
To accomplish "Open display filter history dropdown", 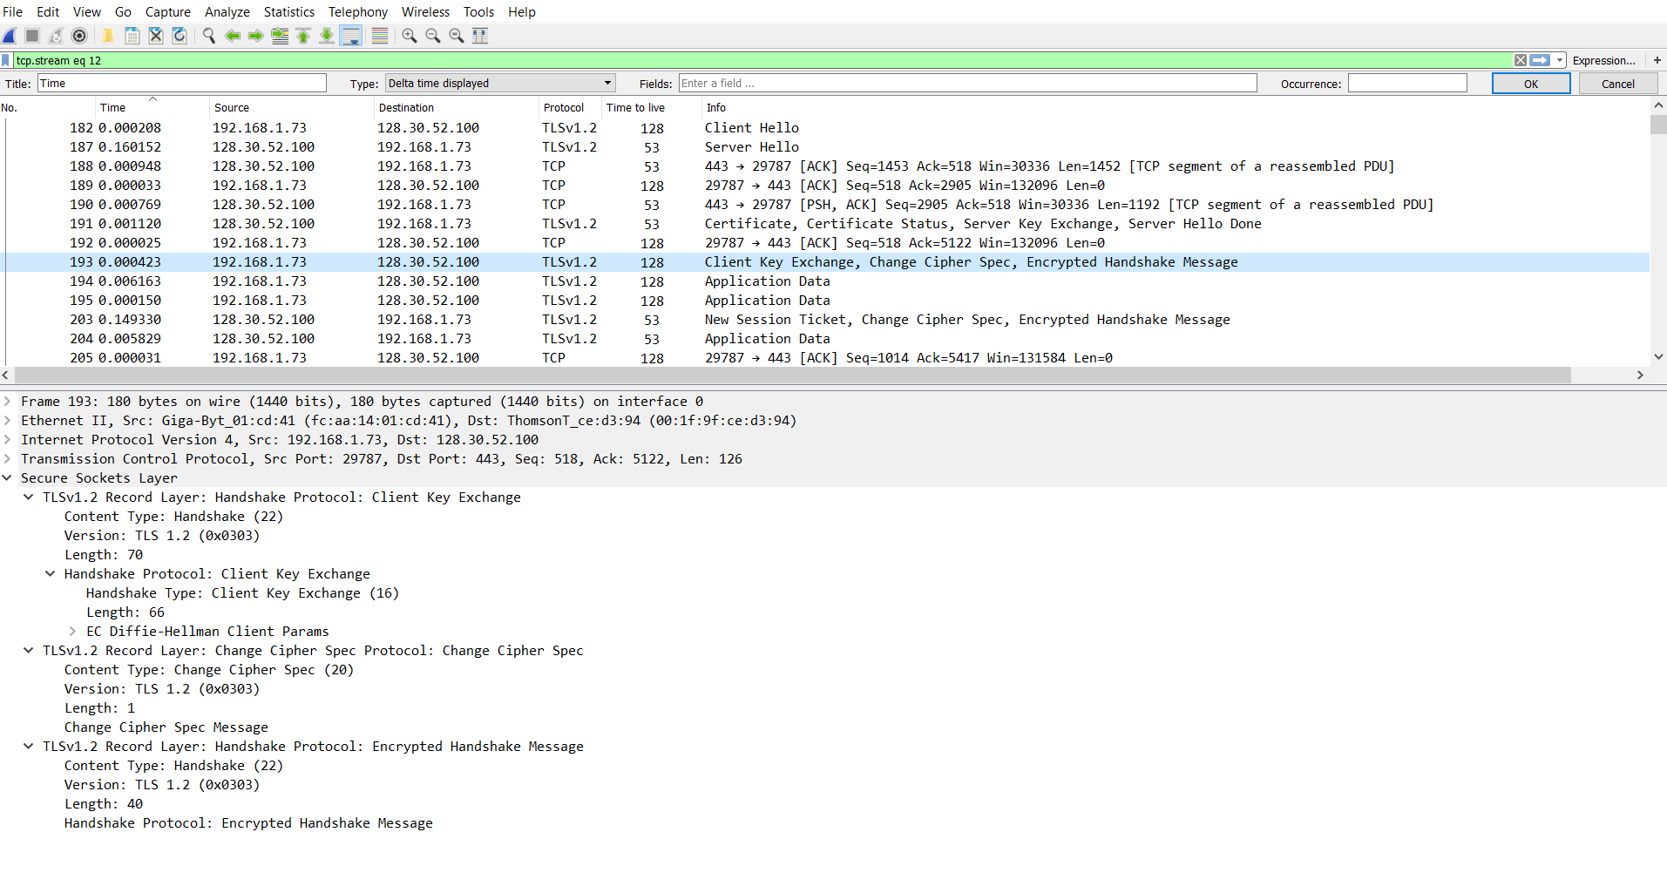I will [x=1560, y=61].
